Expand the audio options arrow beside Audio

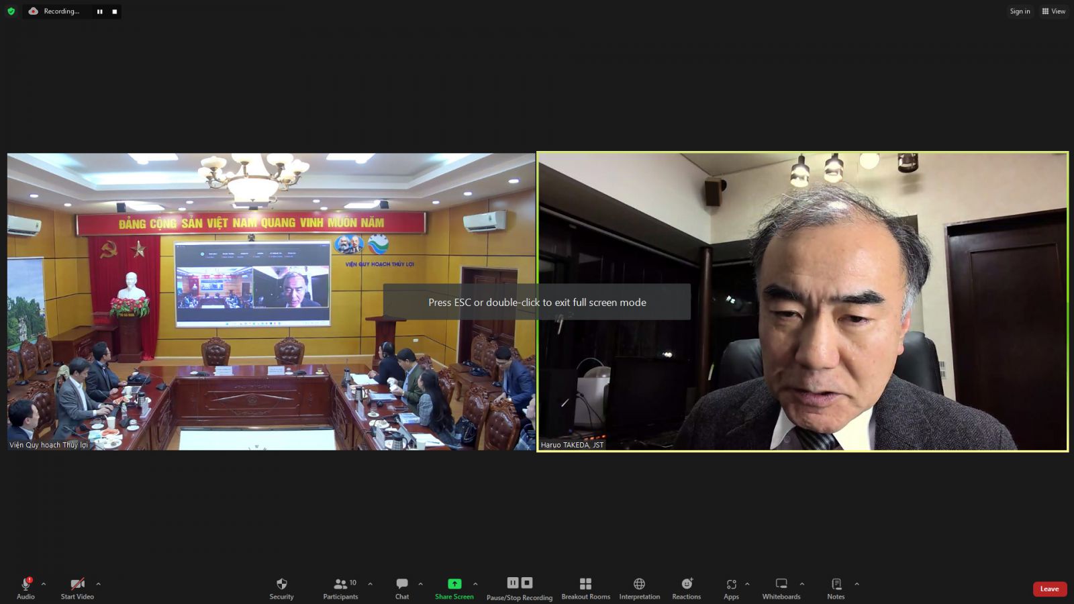click(44, 584)
